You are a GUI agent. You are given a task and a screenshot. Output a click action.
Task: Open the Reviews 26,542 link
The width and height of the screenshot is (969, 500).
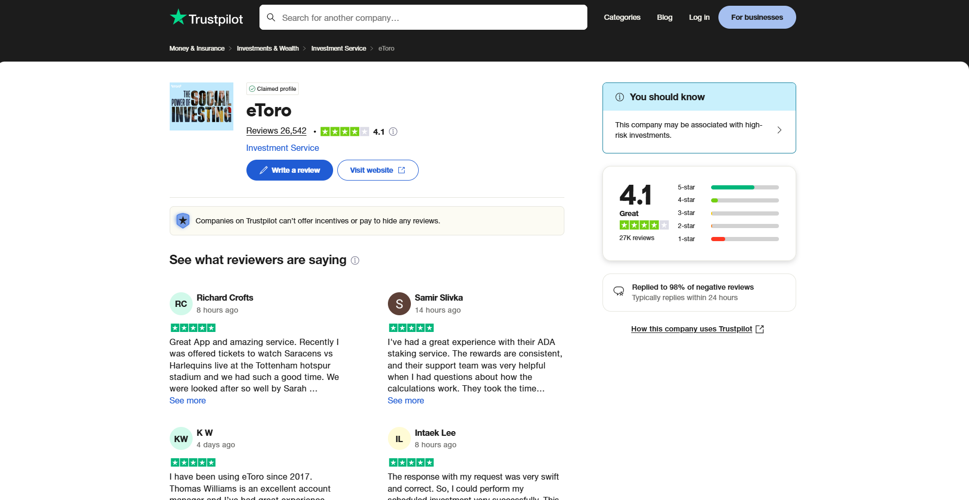click(276, 131)
